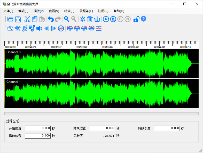Zoom in on the waveform

click(67, 19)
